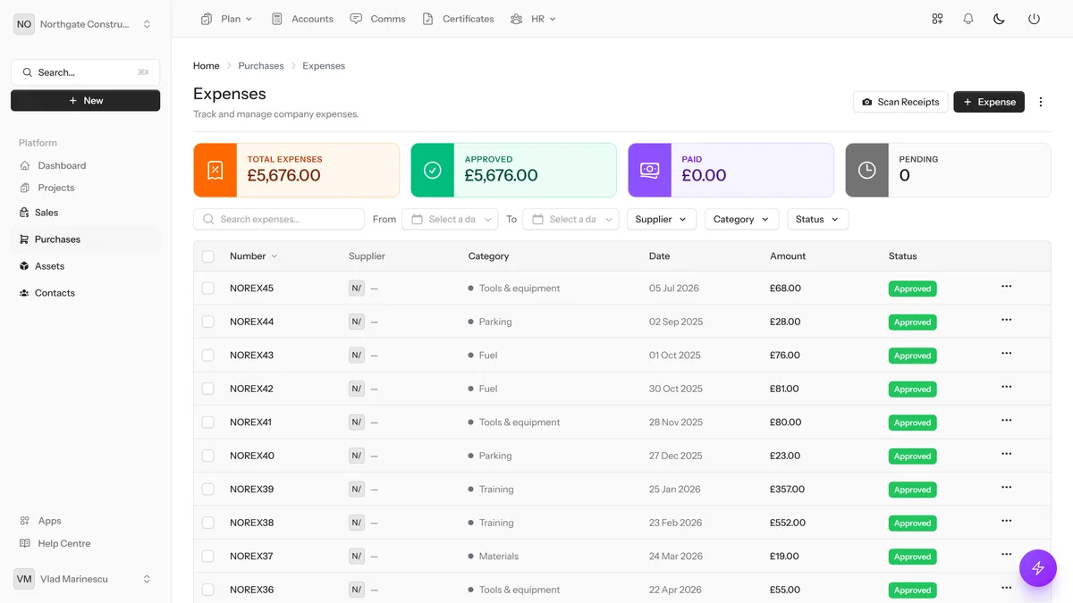Image resolution: width=1073 pixels, height=603 pixels.
Task: Click the N/ supplier badge in NOREX45 row
Action: click(x=357, y=289)
